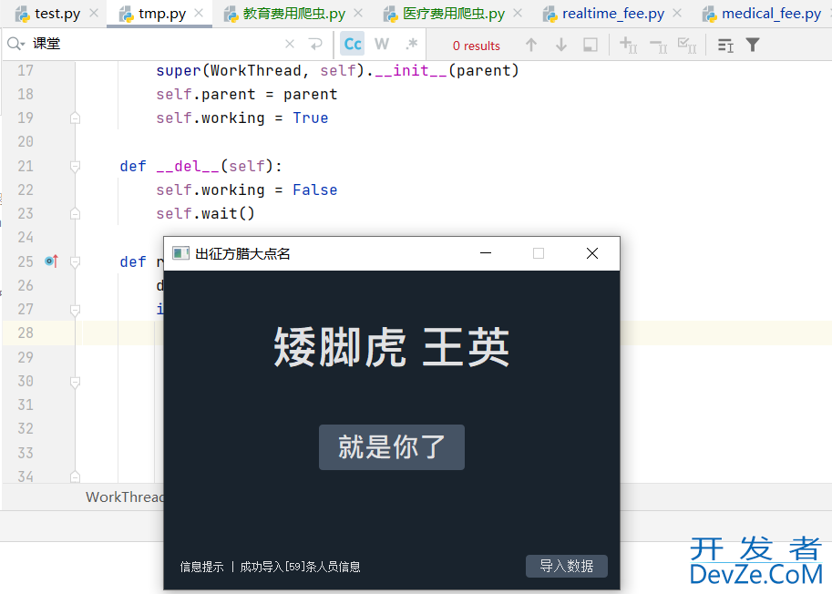Click the new line search icon

[x=315, y=44]
